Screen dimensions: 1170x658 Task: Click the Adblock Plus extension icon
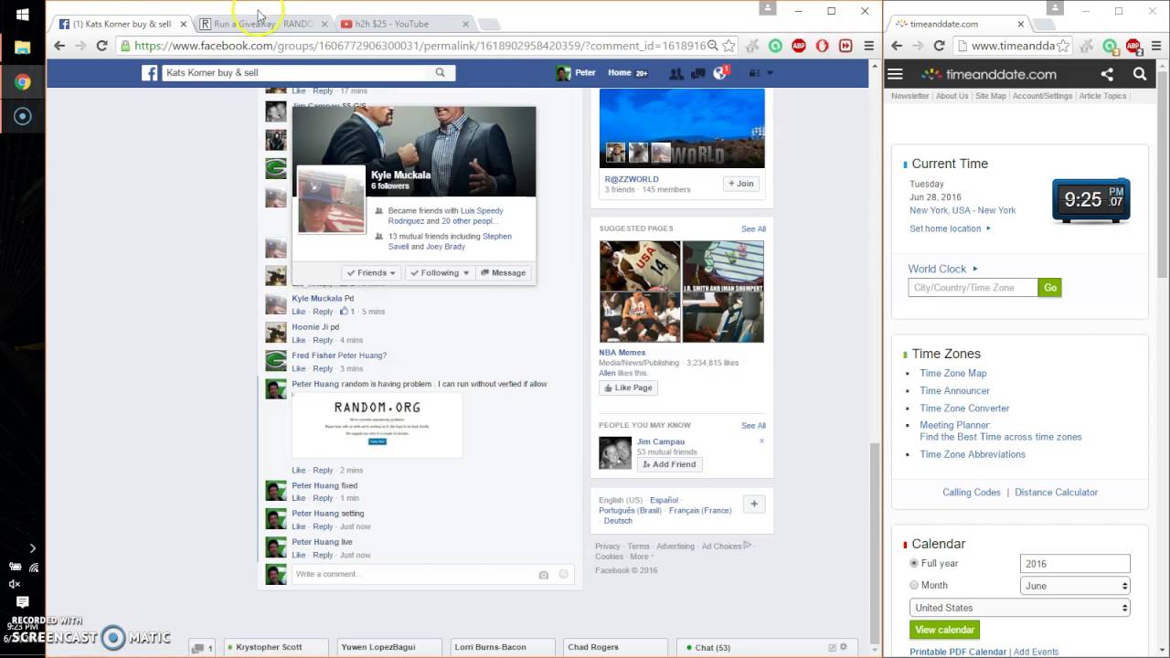pos(798,46)
